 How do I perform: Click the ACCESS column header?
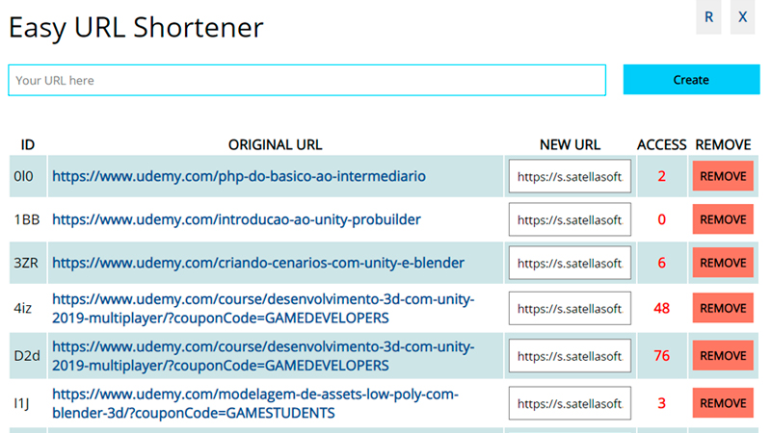coord(662,145)
